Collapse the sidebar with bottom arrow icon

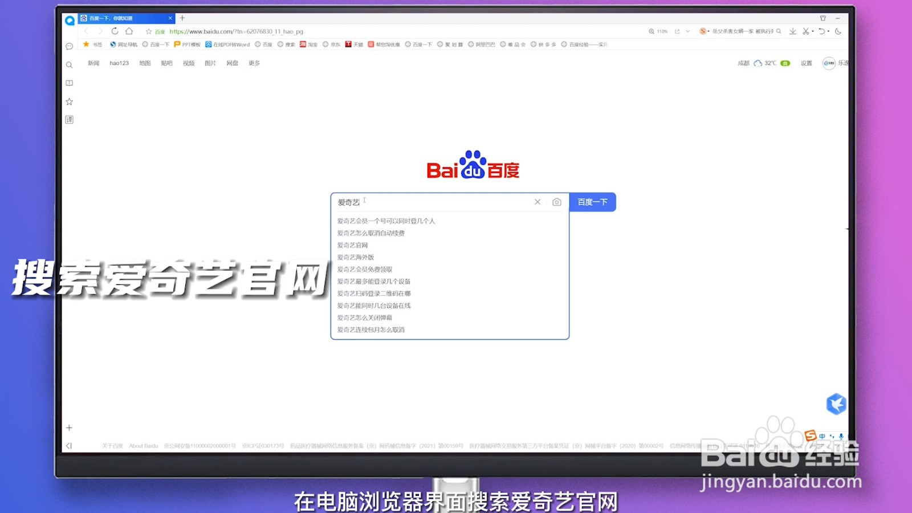[69, 446]
